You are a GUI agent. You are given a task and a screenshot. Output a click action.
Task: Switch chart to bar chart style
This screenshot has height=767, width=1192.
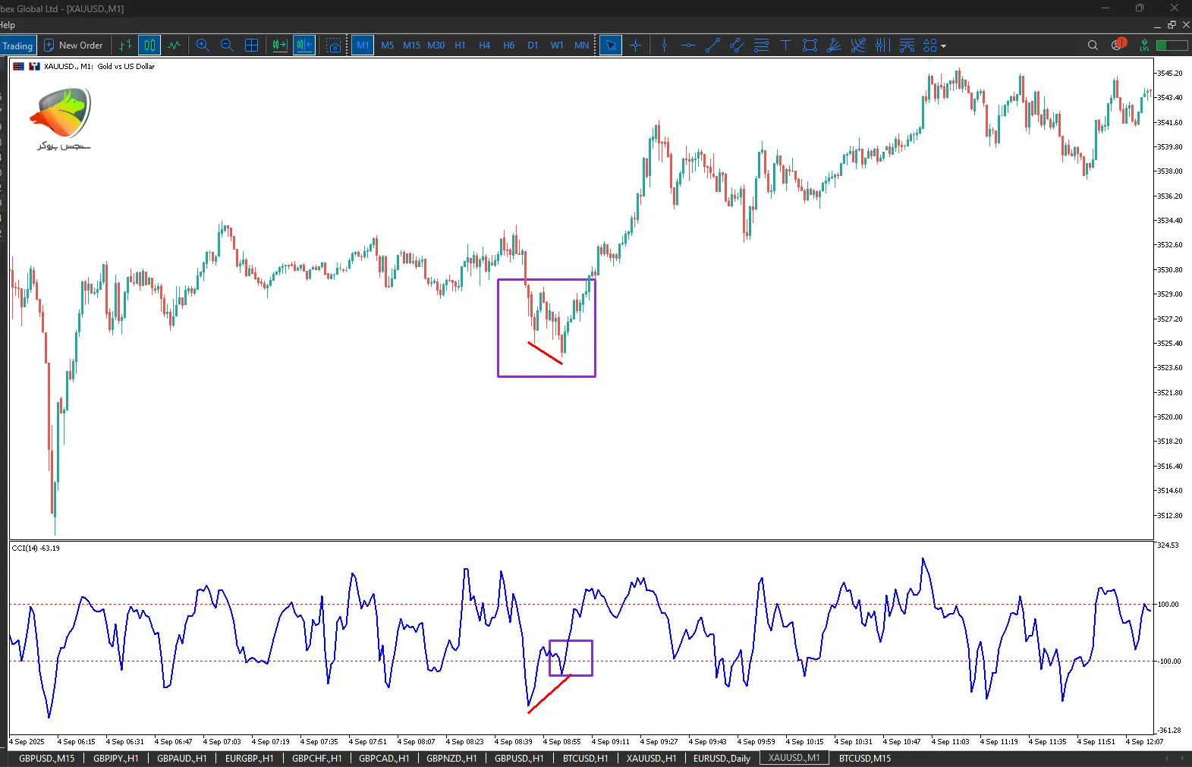(125, 46)
